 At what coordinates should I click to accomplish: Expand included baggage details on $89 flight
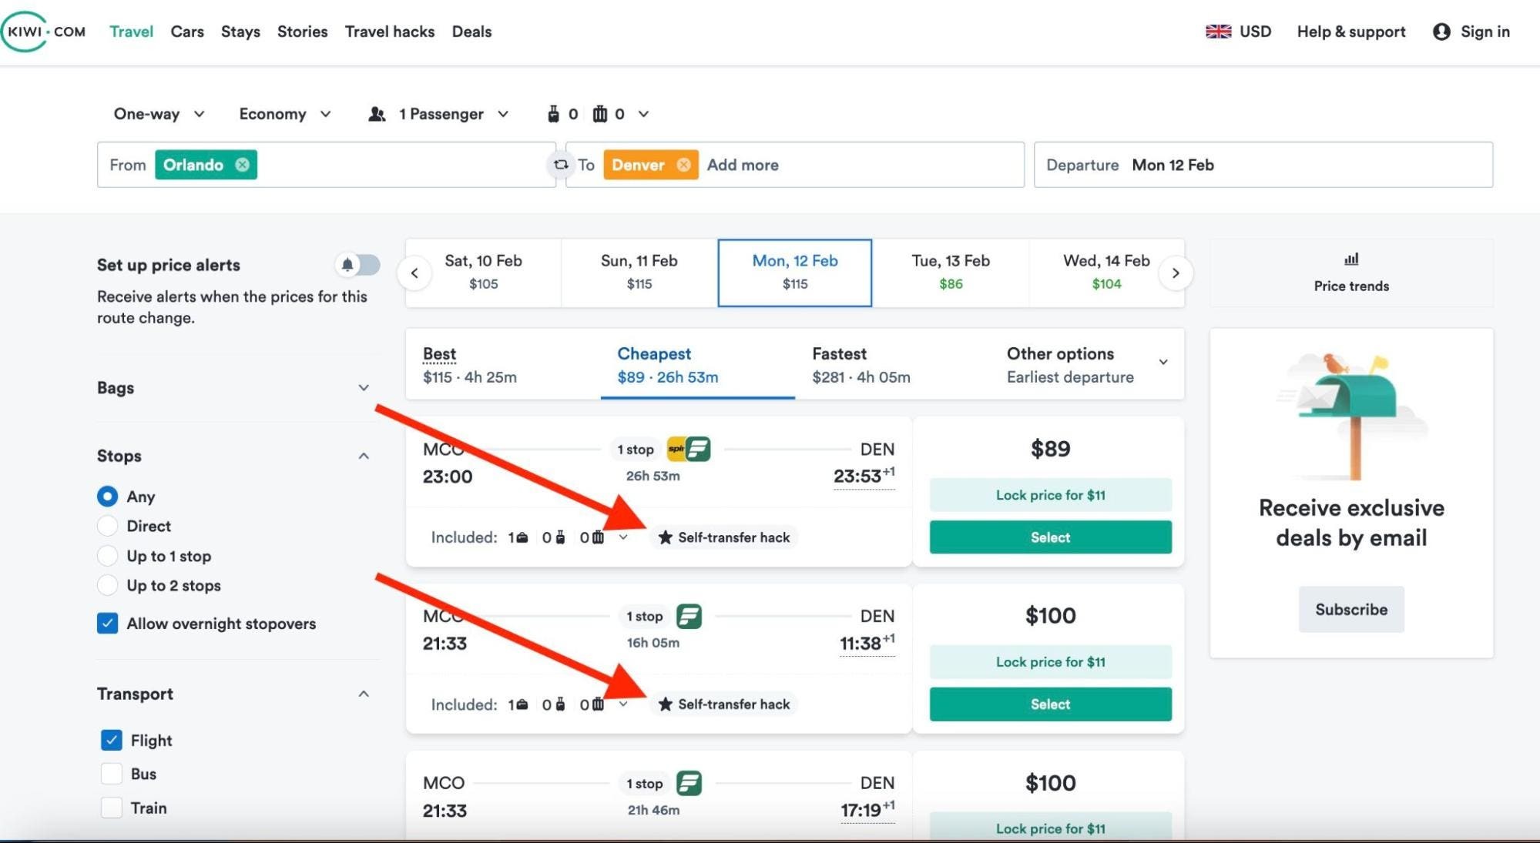(x=623, y=537)
